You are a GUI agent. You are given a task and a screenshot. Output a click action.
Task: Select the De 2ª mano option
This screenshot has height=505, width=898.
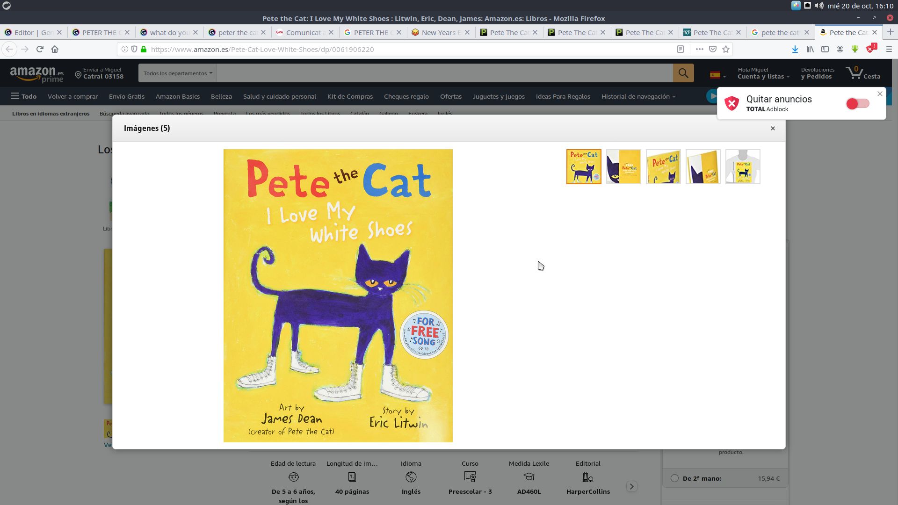click(675, 478)
